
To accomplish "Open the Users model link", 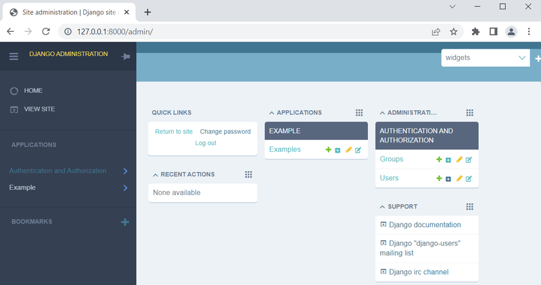I will 390,178.
